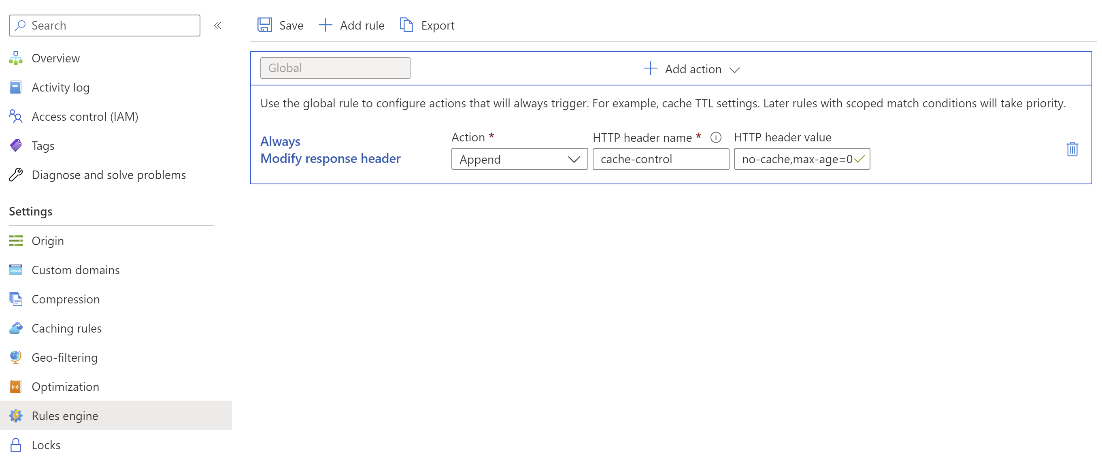Open the Origin settings

[x=47, y=241]
